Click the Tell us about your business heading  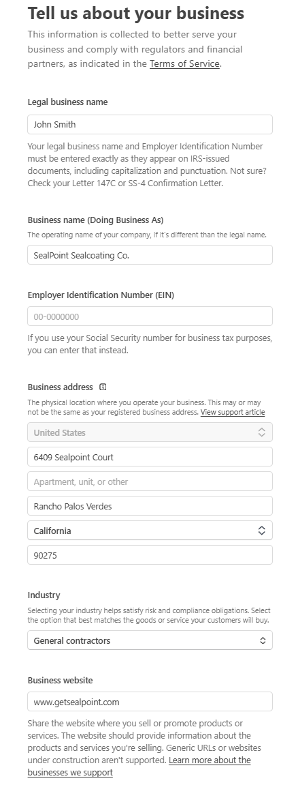pyautogui.click(x=136, y=13)
